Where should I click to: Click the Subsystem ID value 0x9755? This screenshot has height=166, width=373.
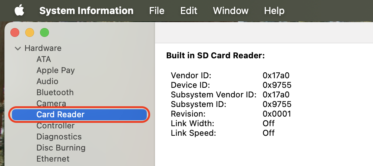pos(277,104)
